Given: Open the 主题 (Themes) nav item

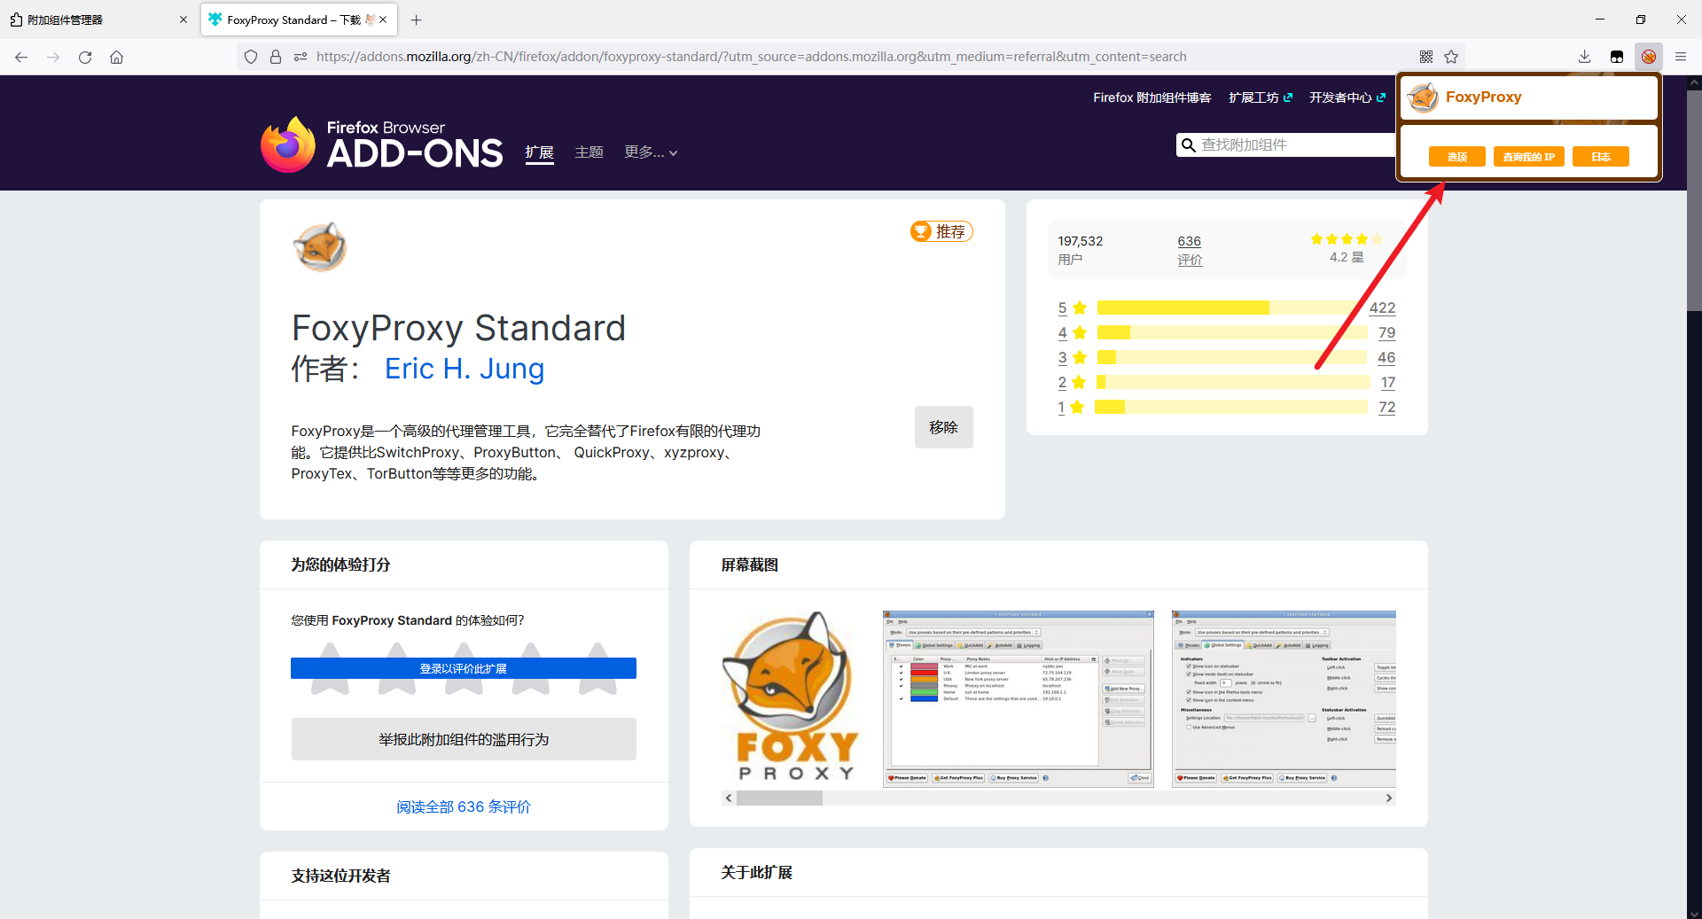Looking at the screenshot, I should (589, 152).
